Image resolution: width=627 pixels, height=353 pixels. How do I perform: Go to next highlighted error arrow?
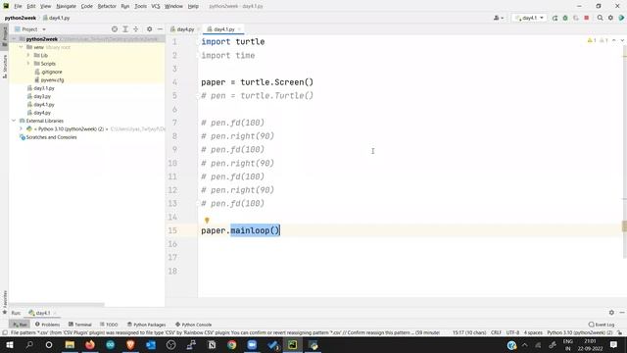coord(622,40)
